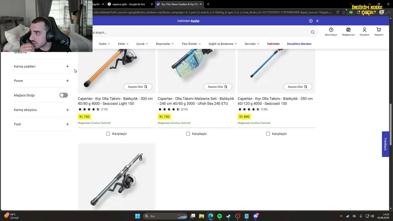The image size is (393, 221).
Task: Check Karşılaştır for Seacoast Light 100
Action: tap(108, 134)
